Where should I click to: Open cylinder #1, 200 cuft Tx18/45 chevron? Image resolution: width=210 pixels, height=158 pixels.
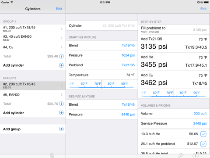[62, 29]
